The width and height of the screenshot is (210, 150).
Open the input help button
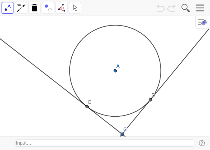[x=202, y=143]
